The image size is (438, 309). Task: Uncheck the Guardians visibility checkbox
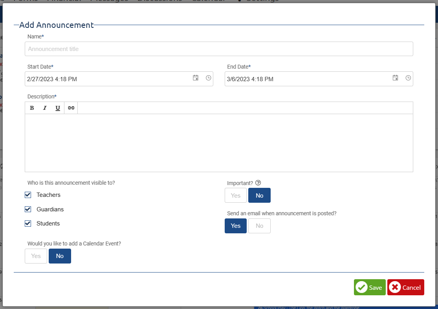pos(28,209)
